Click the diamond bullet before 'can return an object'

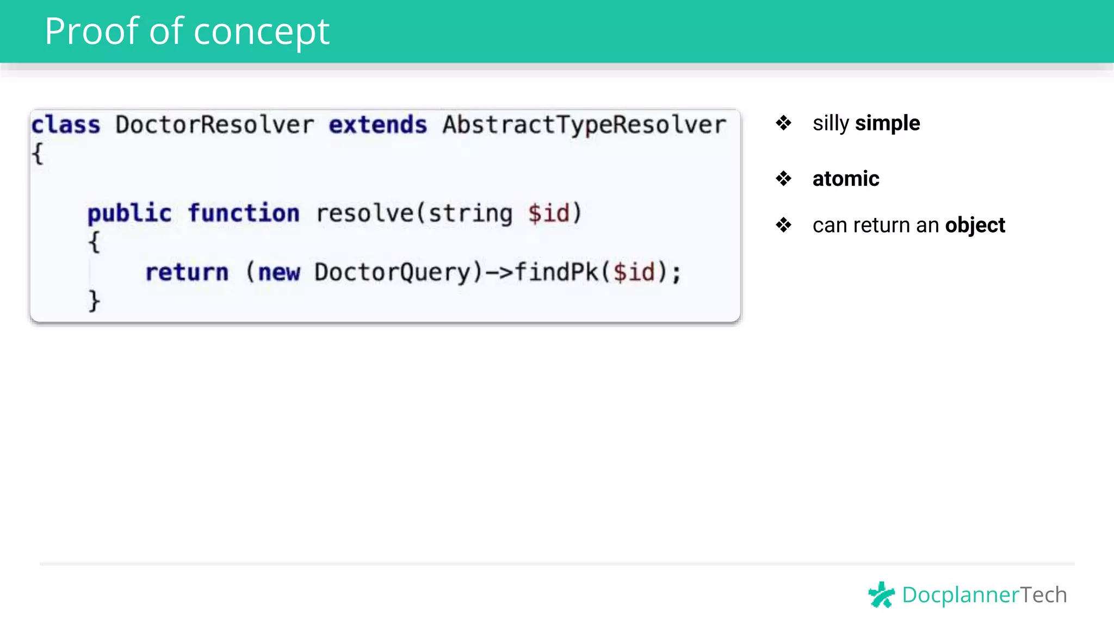784,224
